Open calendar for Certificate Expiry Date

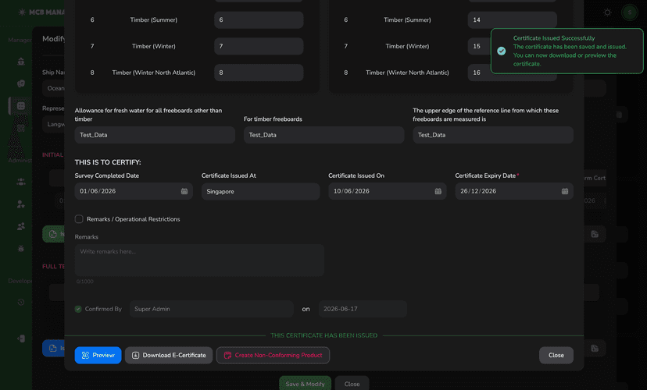565,191
